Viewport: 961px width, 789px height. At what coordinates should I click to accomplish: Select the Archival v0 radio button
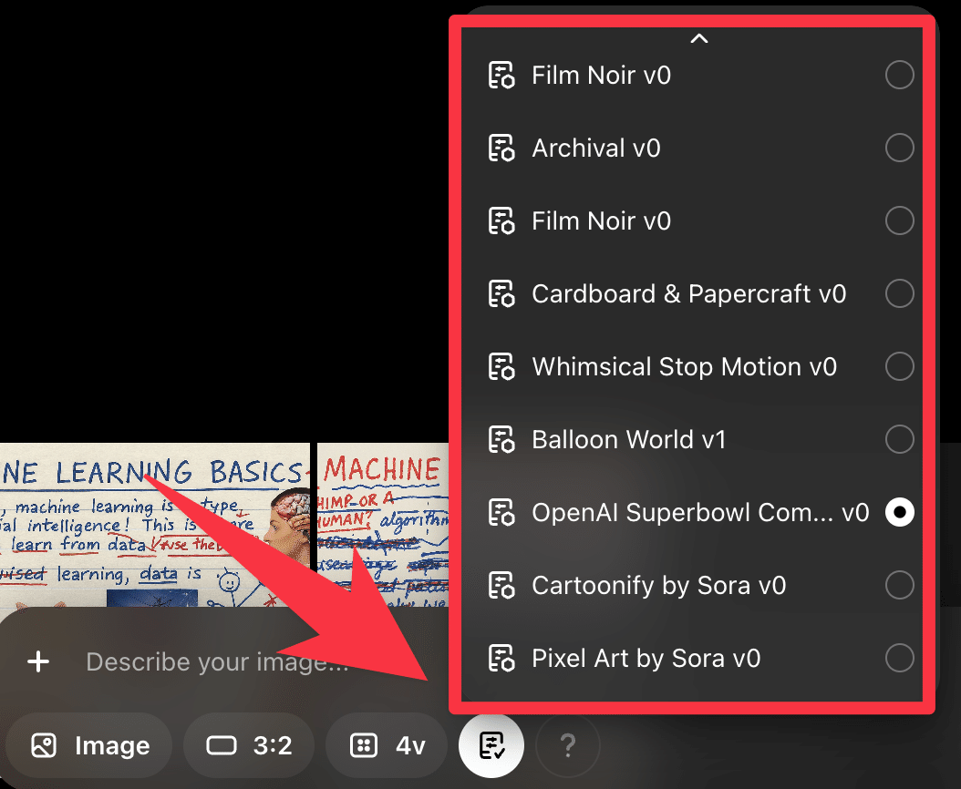[x=899, y=149]
